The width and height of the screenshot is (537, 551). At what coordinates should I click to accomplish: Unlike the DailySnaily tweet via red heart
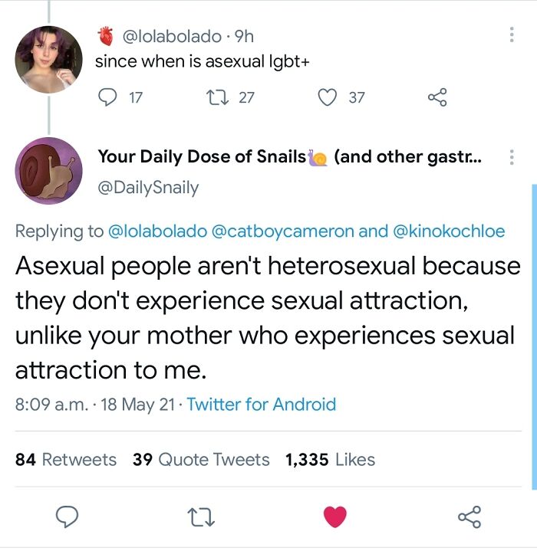[334, 517]
